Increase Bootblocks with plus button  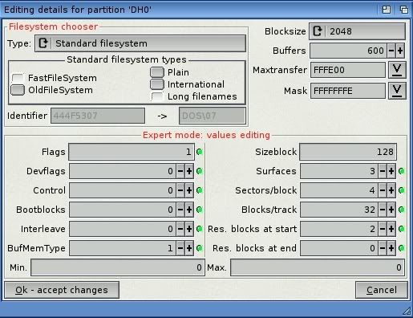point(189,210)
